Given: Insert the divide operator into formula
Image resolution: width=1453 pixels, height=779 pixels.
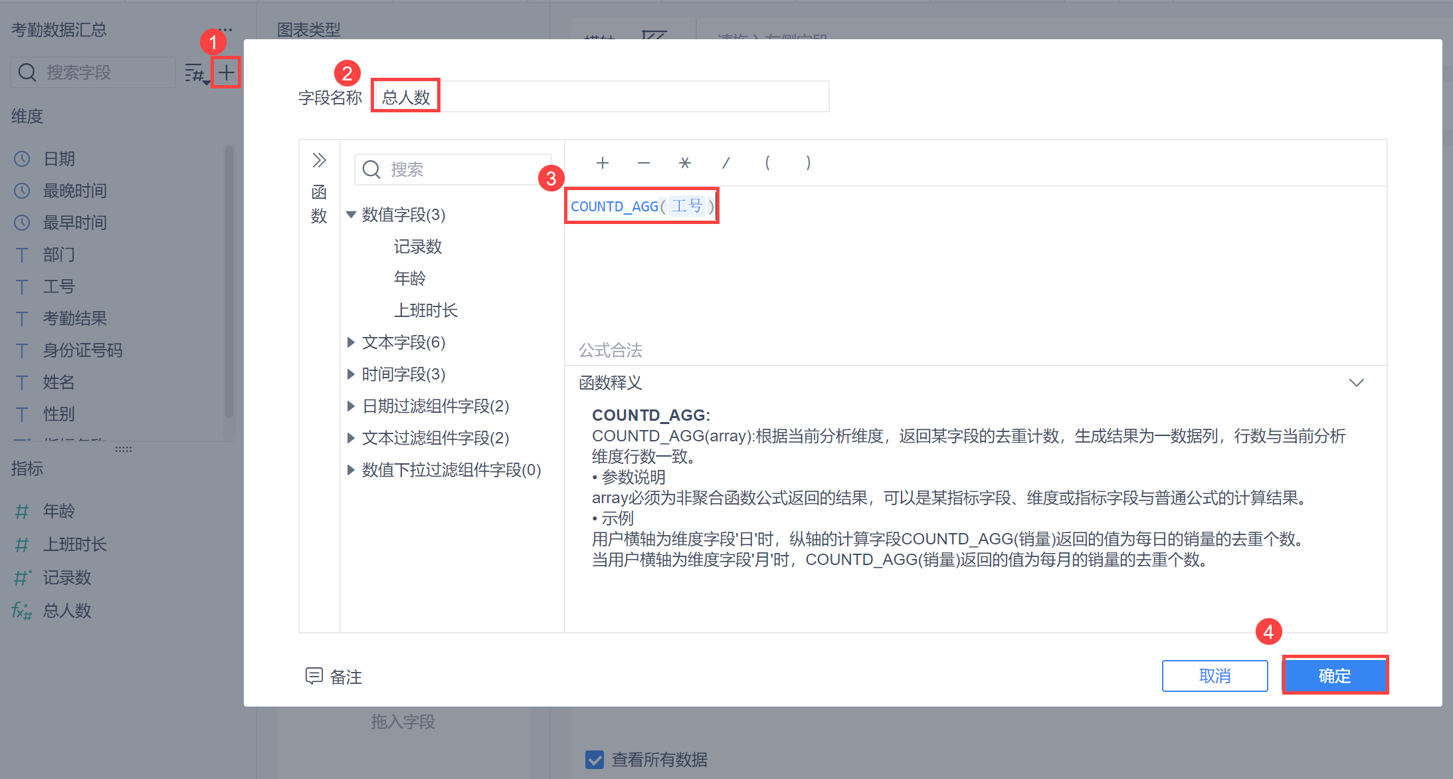Looking at the screenshot, I should click(726, 163).
